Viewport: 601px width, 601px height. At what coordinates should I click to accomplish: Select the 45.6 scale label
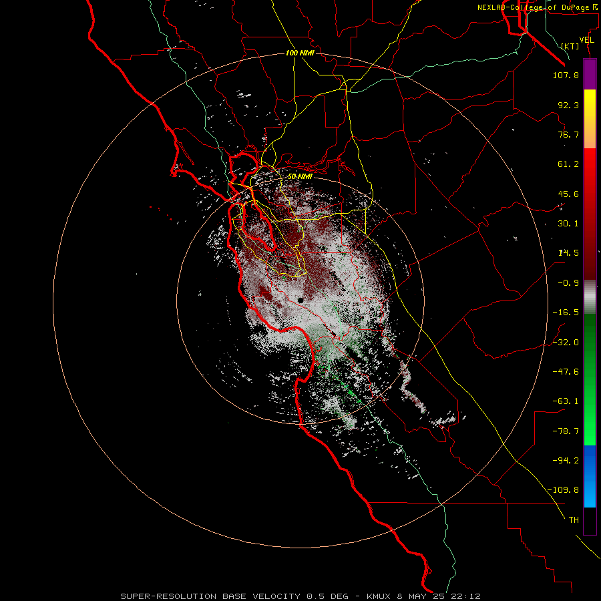point(568,194)
